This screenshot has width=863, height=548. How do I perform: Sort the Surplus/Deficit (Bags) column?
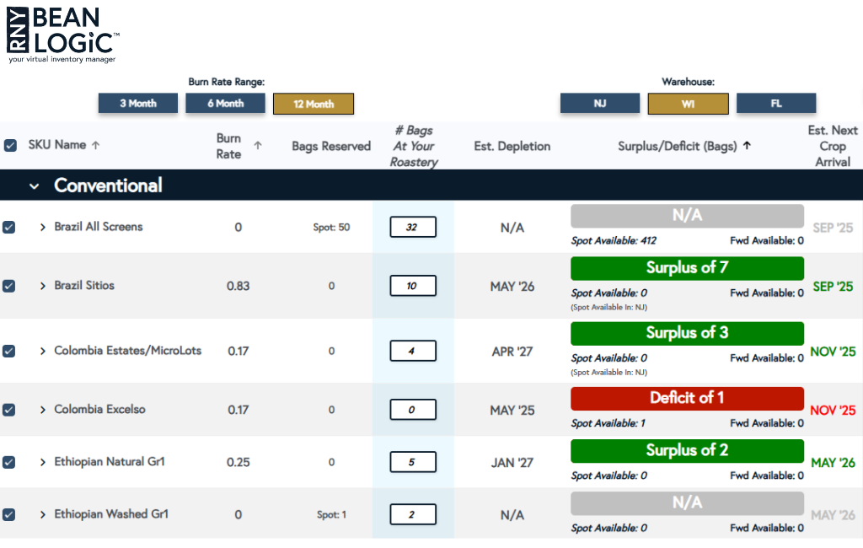(x=746, y=145)
